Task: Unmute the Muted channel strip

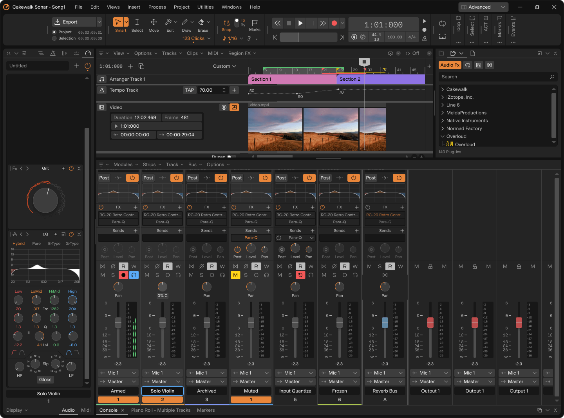Action: (235, 275)
